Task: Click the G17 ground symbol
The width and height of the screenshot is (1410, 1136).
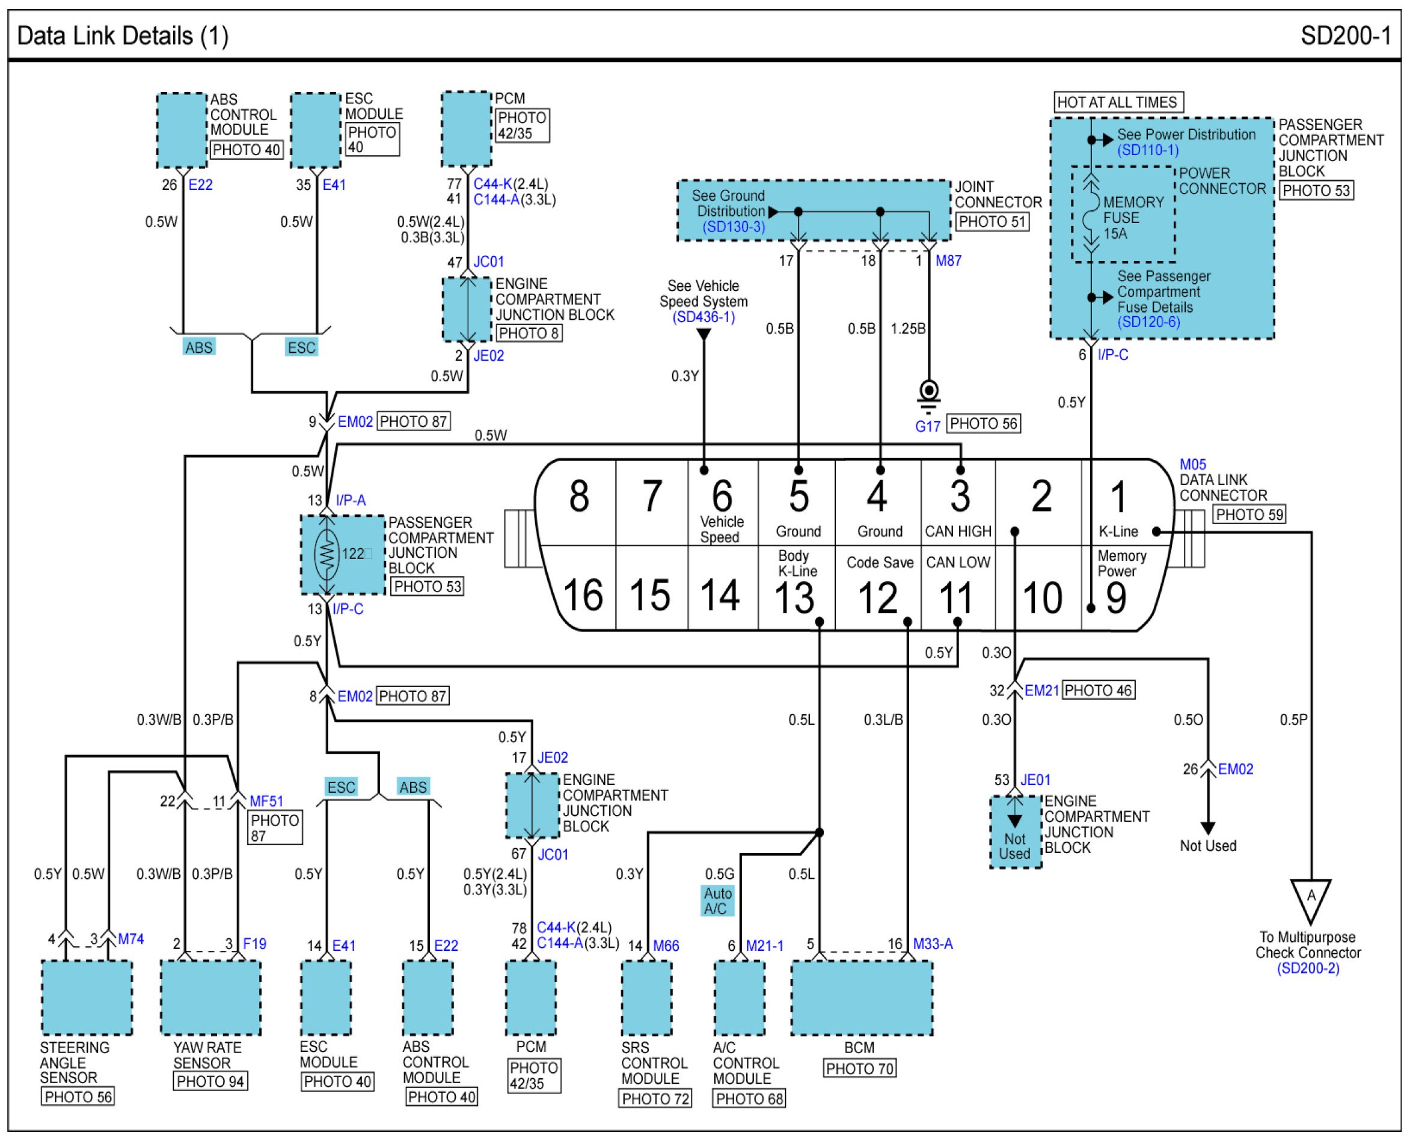Action: [x=929, y=391]
